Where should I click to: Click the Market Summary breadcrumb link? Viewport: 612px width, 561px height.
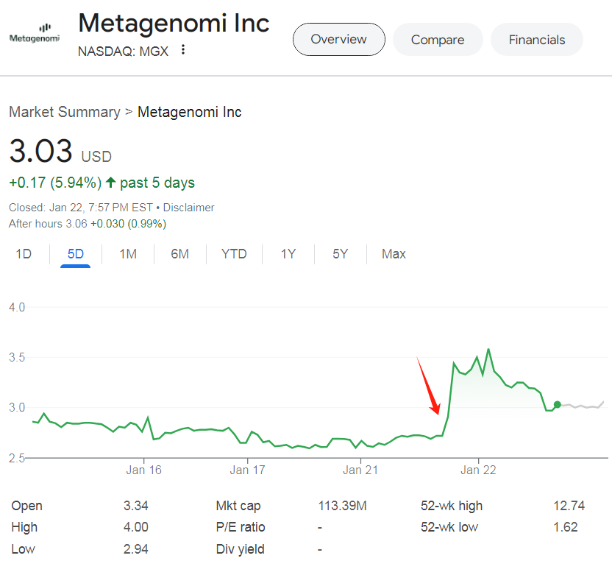point(64,112)
